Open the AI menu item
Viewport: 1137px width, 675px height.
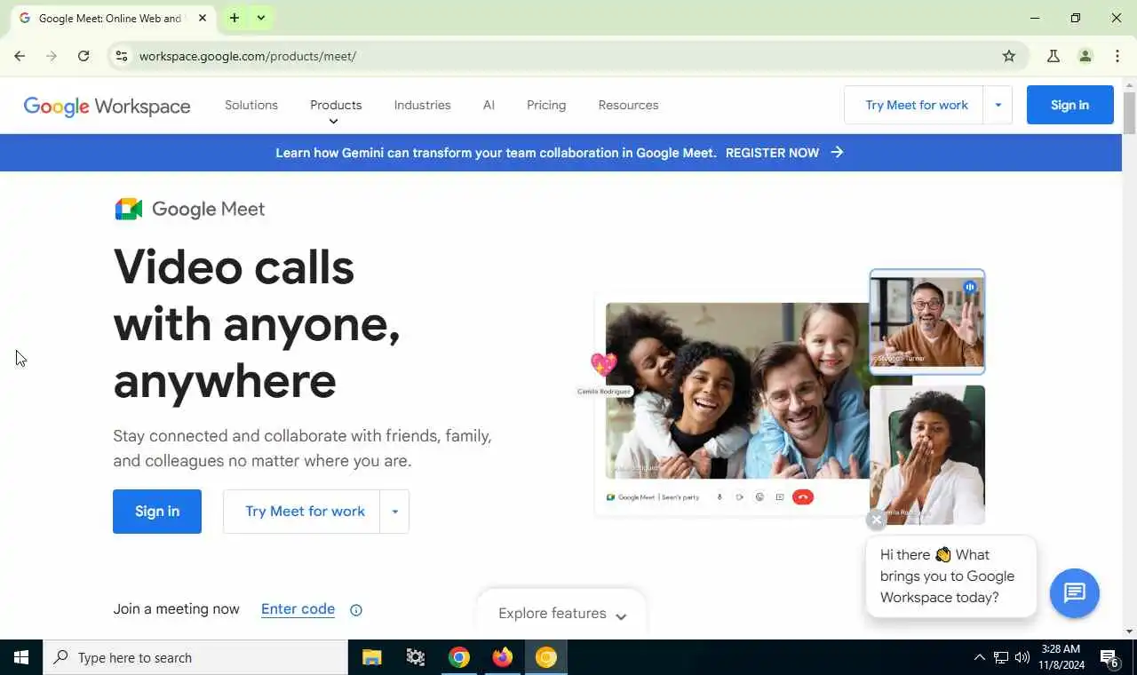(489, 105)
